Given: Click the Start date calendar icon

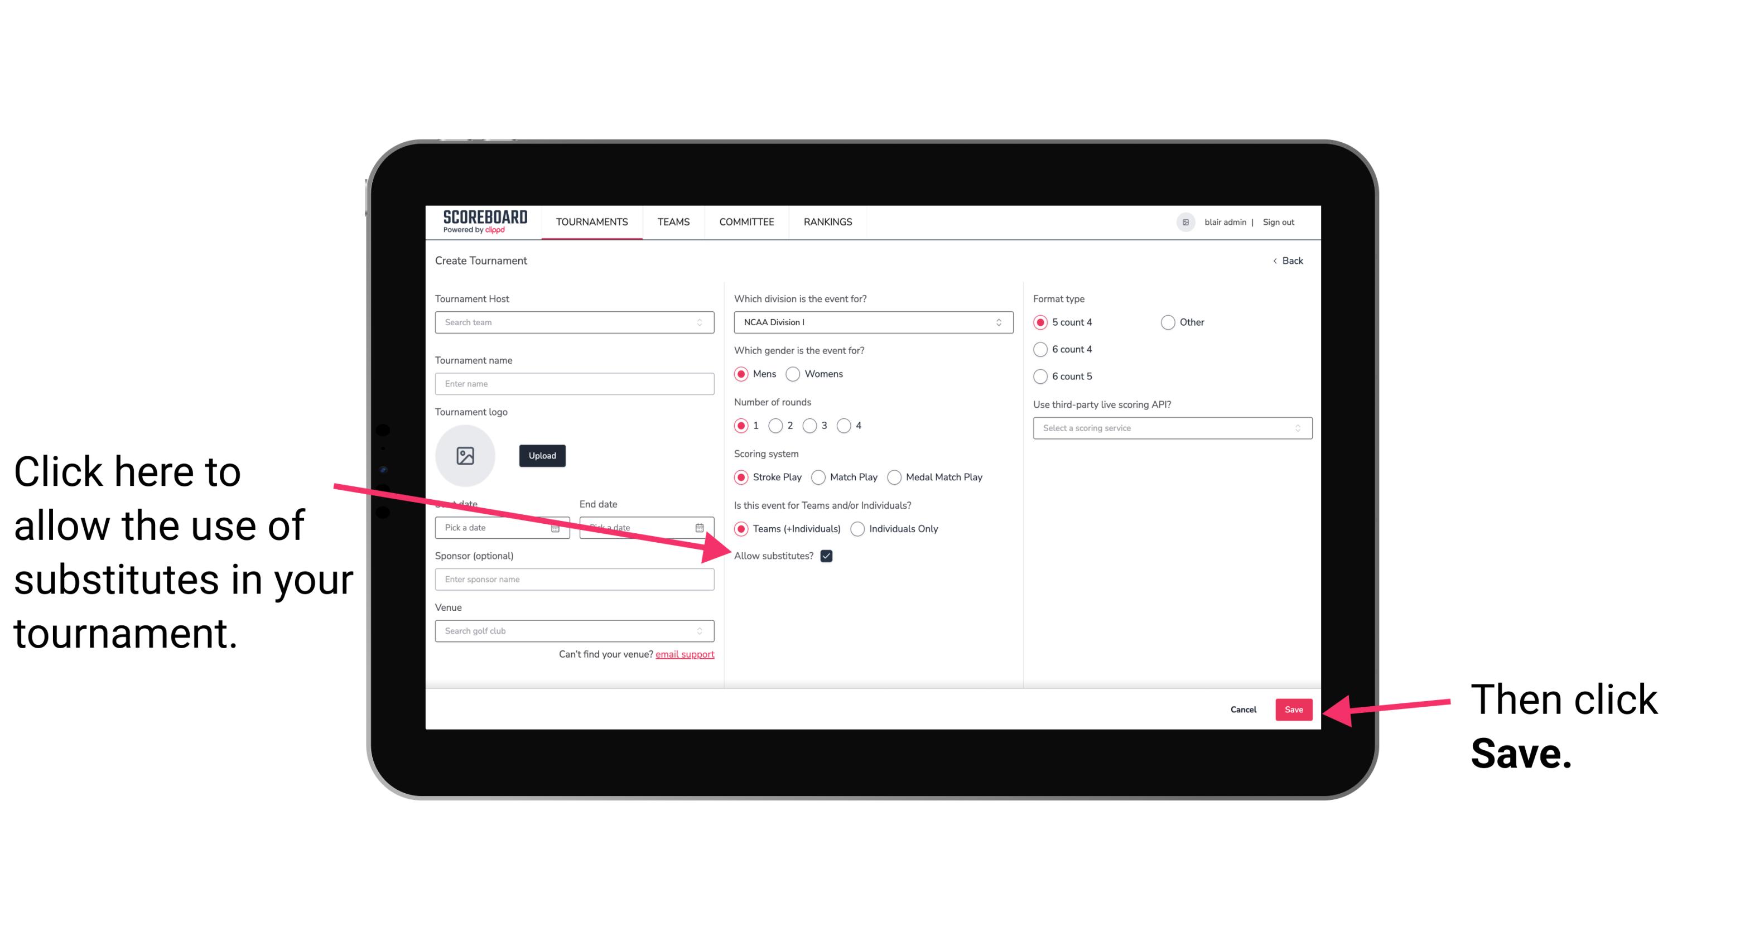Looking at the screenshot, I should 557,527.
